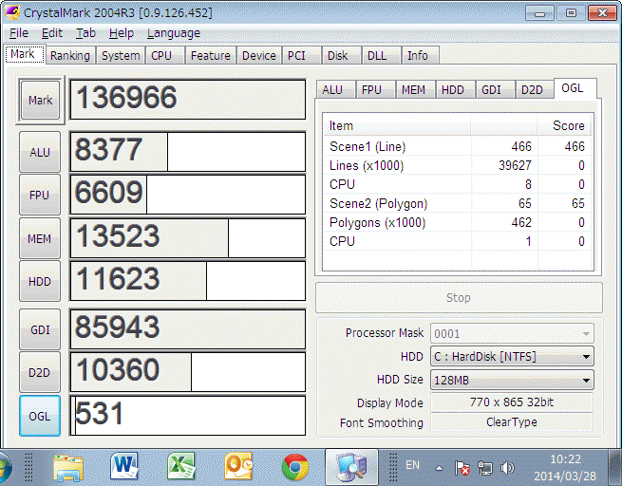Click the total Mark score 136966

click(x=188, y=99)
